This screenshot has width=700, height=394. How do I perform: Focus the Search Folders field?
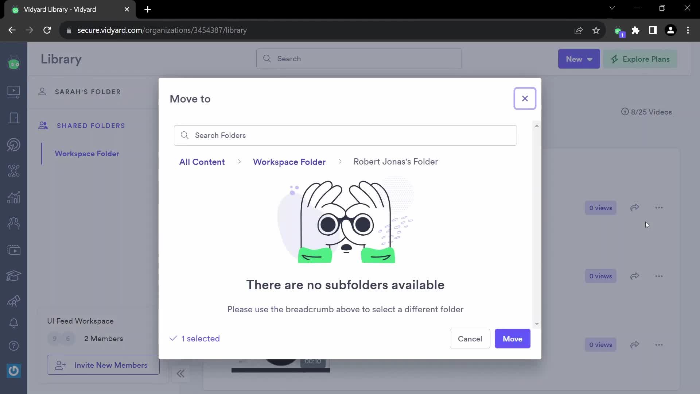coord(345,135)
